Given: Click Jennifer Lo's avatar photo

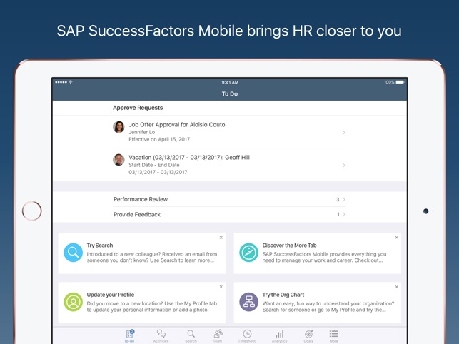Looking at the screenshot, I should [x=118, y=127].
